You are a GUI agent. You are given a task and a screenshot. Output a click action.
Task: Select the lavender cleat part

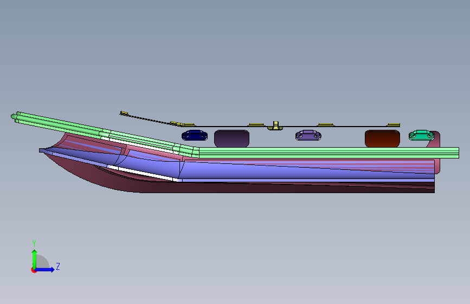308,135
